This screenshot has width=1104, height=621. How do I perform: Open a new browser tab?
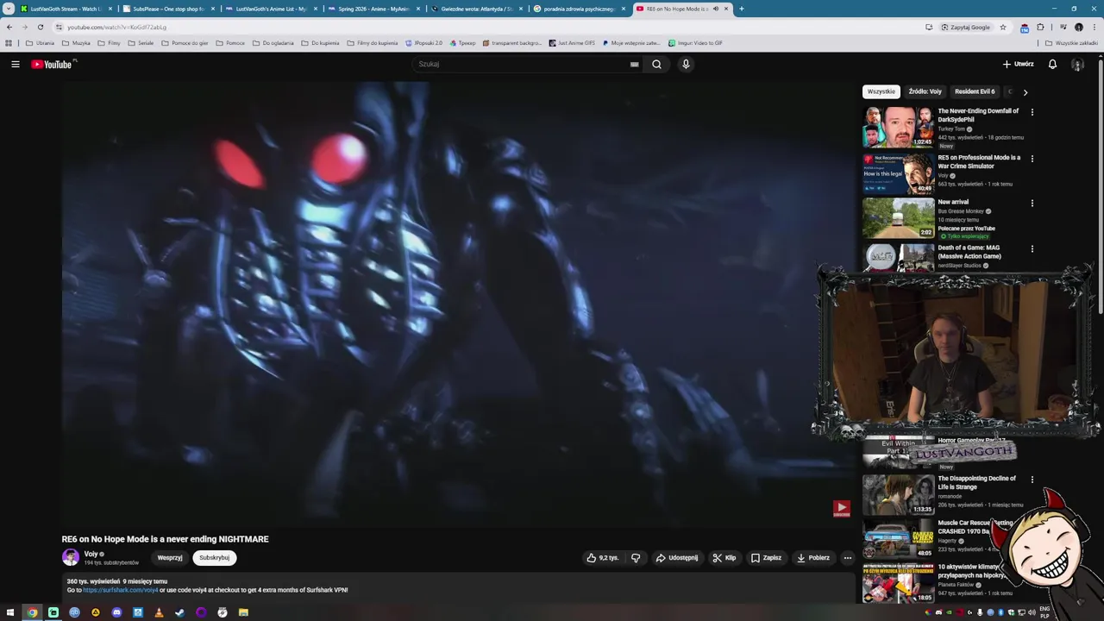(x=742, y=9)
